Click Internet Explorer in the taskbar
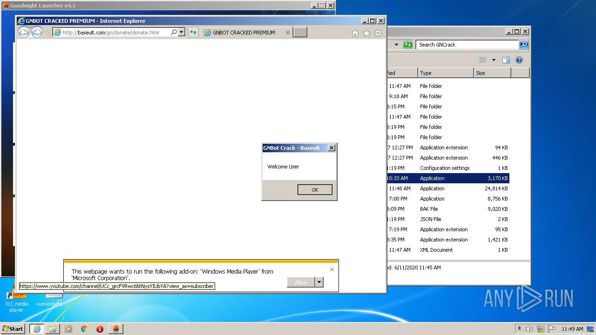 click(x=37, y=328)
